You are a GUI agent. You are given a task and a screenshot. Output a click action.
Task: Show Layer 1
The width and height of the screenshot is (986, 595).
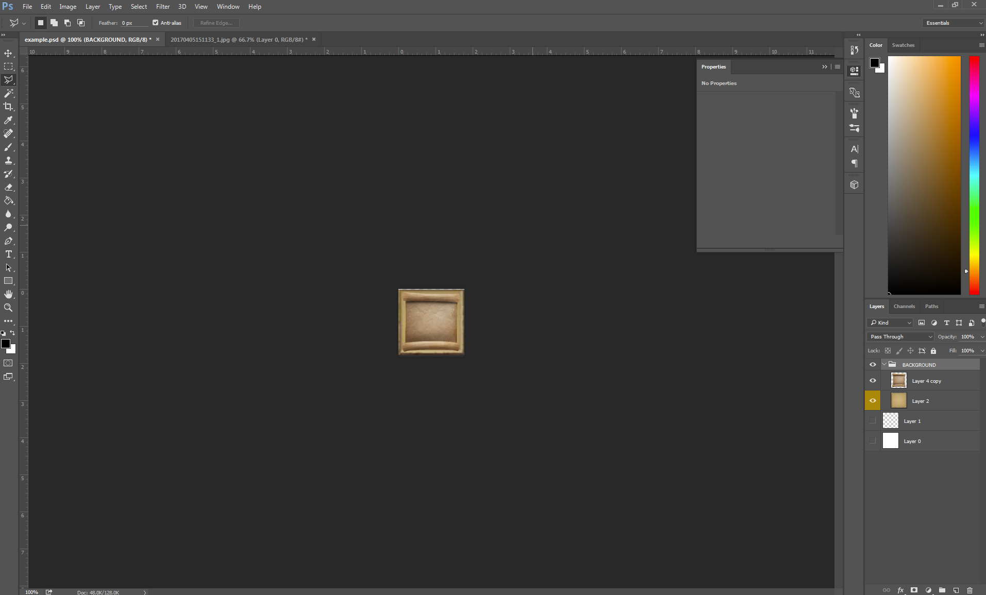click(873, 421)
